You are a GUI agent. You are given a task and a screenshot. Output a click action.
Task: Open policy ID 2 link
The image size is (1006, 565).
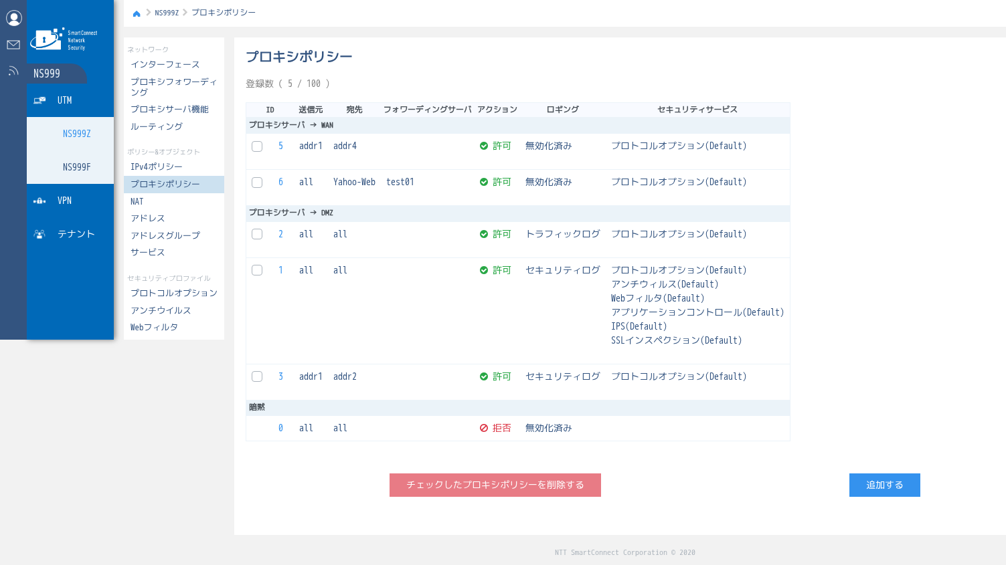tap(280, 234)
